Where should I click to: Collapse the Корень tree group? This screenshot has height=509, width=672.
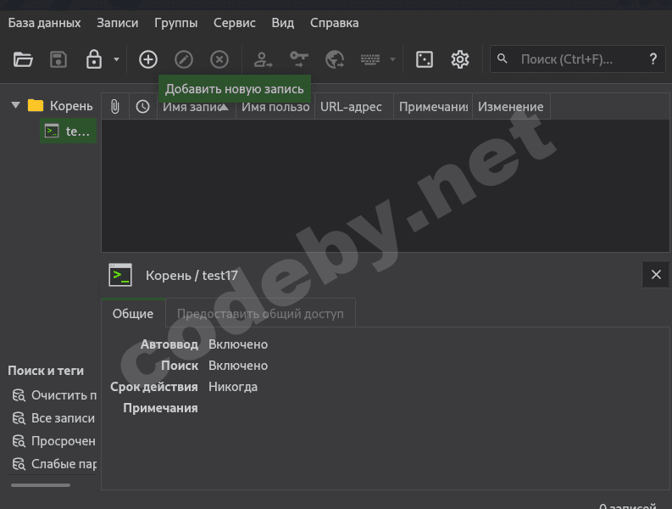click(x=16, y=105)
